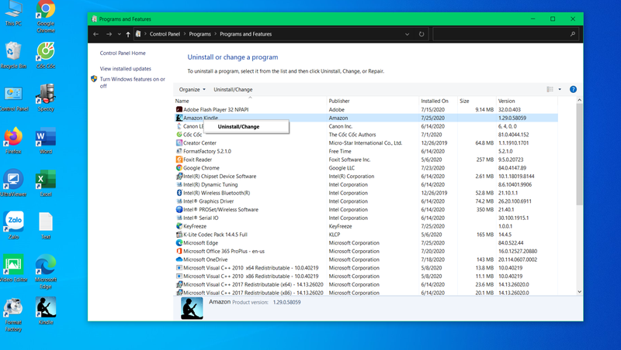This screenshot has height=350, width=621.
Task: Click the Up to Programs arrow
Action: point(128,34)
